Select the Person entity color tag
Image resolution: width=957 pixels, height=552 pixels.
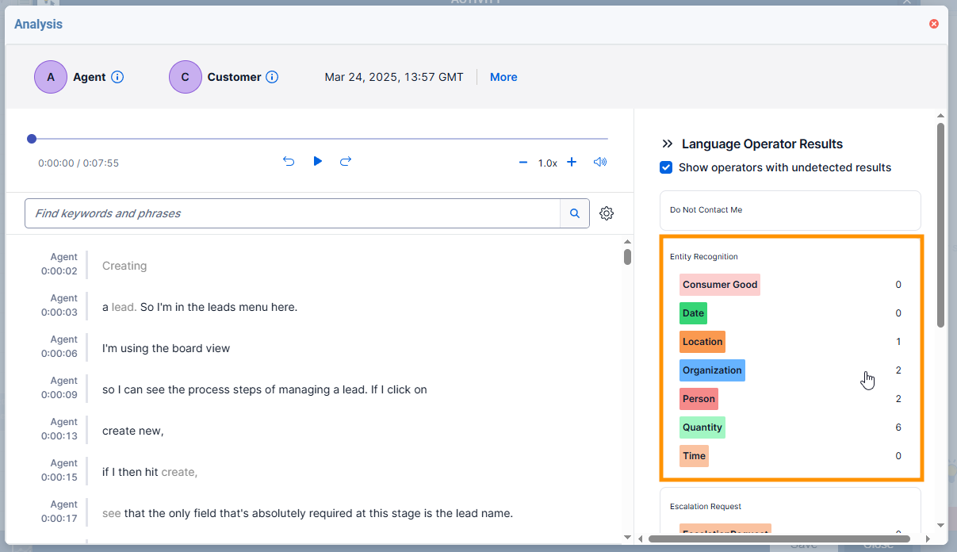click(699, 398)
